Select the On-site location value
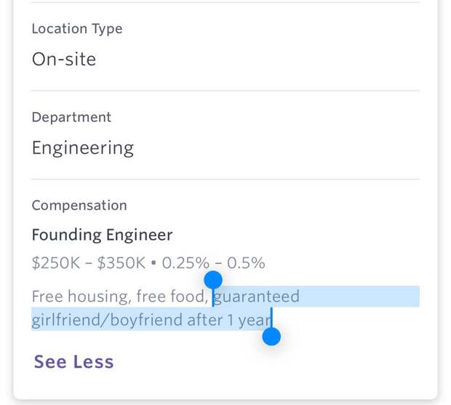The height and width of the screenshot is (405, 451). (x=64, y=60)
